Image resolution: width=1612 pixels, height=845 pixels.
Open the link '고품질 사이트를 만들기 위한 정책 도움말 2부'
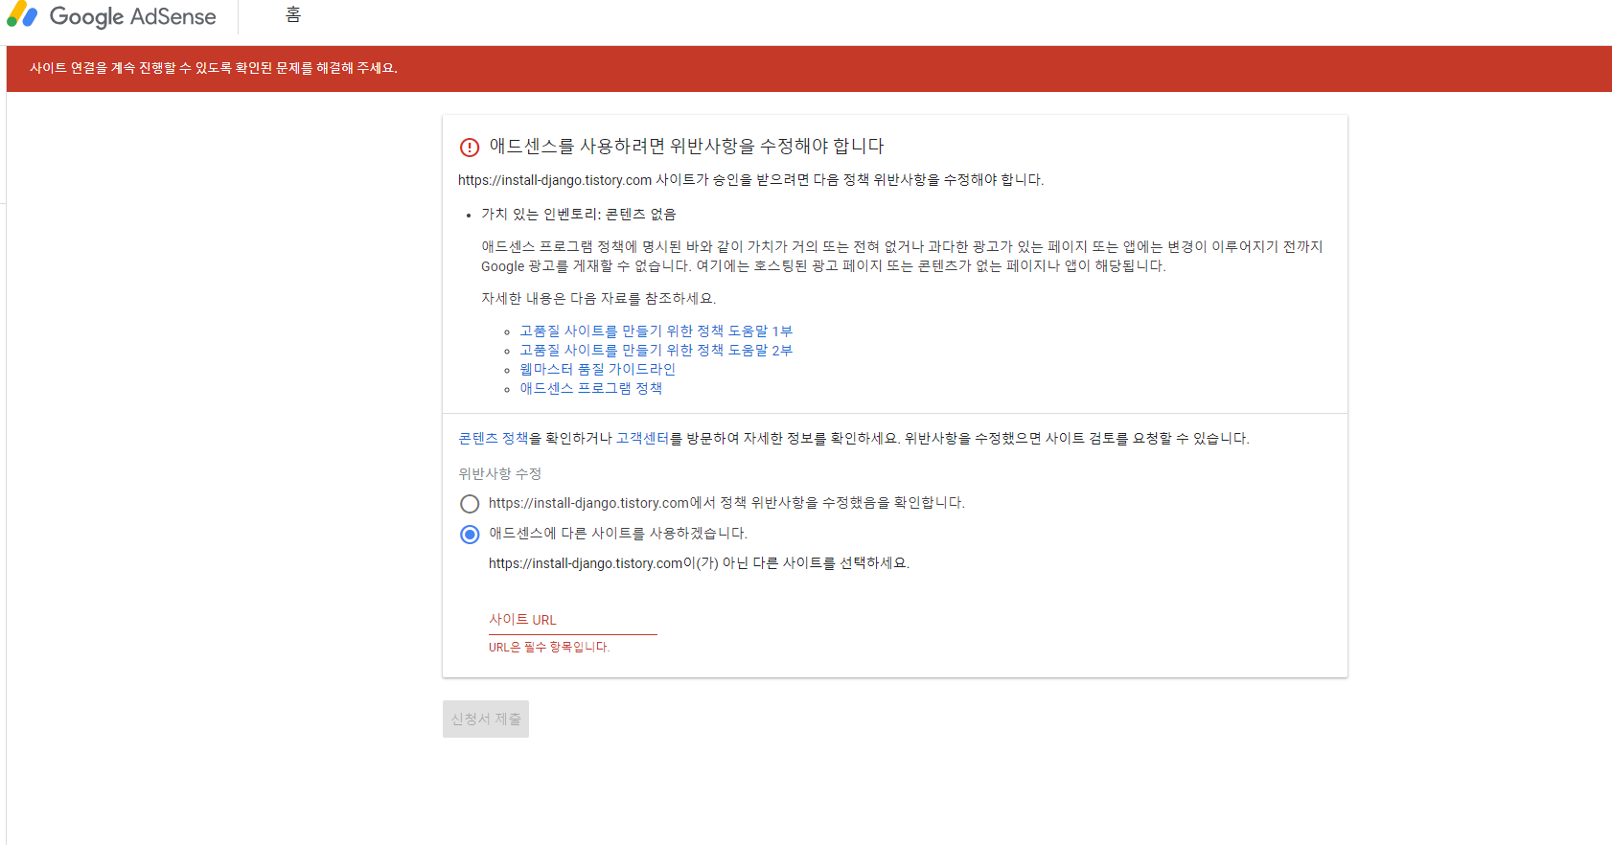(656, 350)
